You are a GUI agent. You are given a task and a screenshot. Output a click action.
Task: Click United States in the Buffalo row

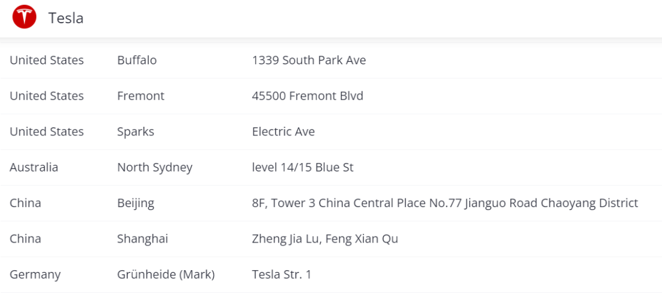pyautogui.click(x=47, y=60)
